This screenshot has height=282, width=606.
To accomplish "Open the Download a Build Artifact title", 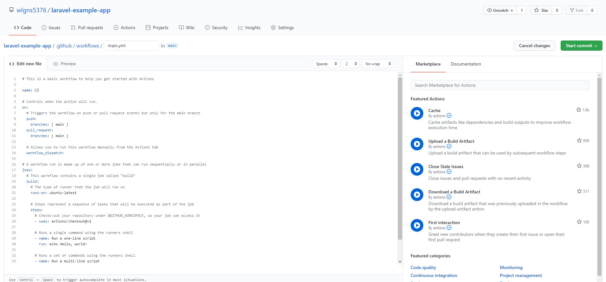I will click(454, 192).
